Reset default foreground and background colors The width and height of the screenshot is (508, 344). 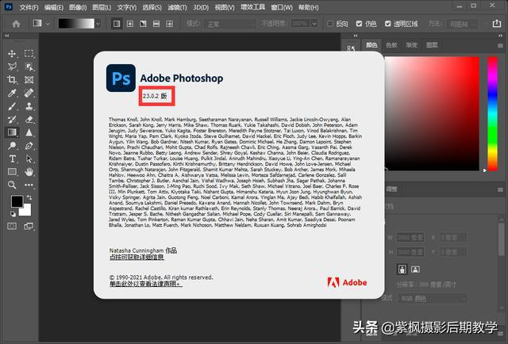(x=13, y=214)
